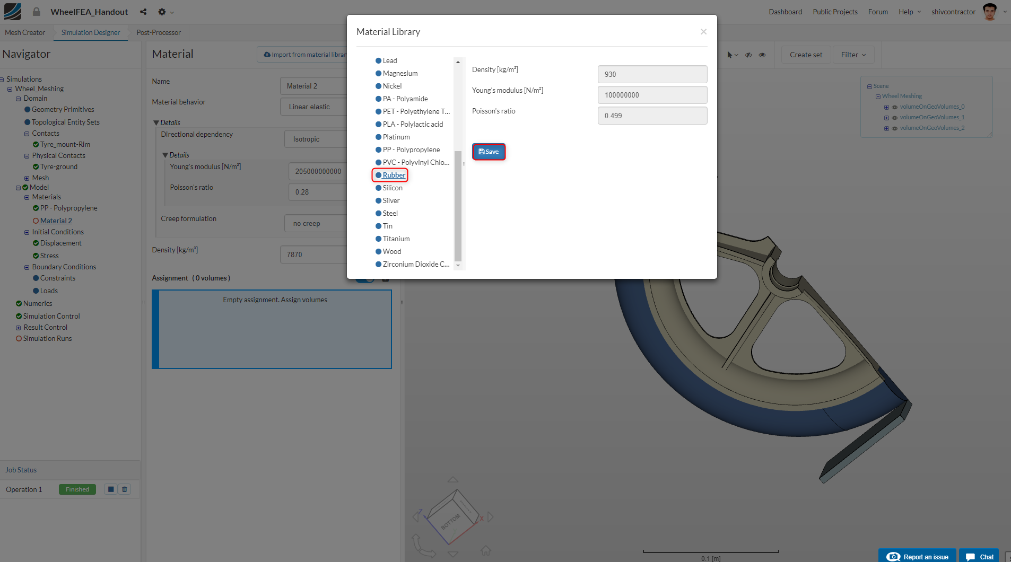Select PLA - Polylactic acid in the list
The height and width of the screenshot is (562, 1011).
(x=409, y=124)
